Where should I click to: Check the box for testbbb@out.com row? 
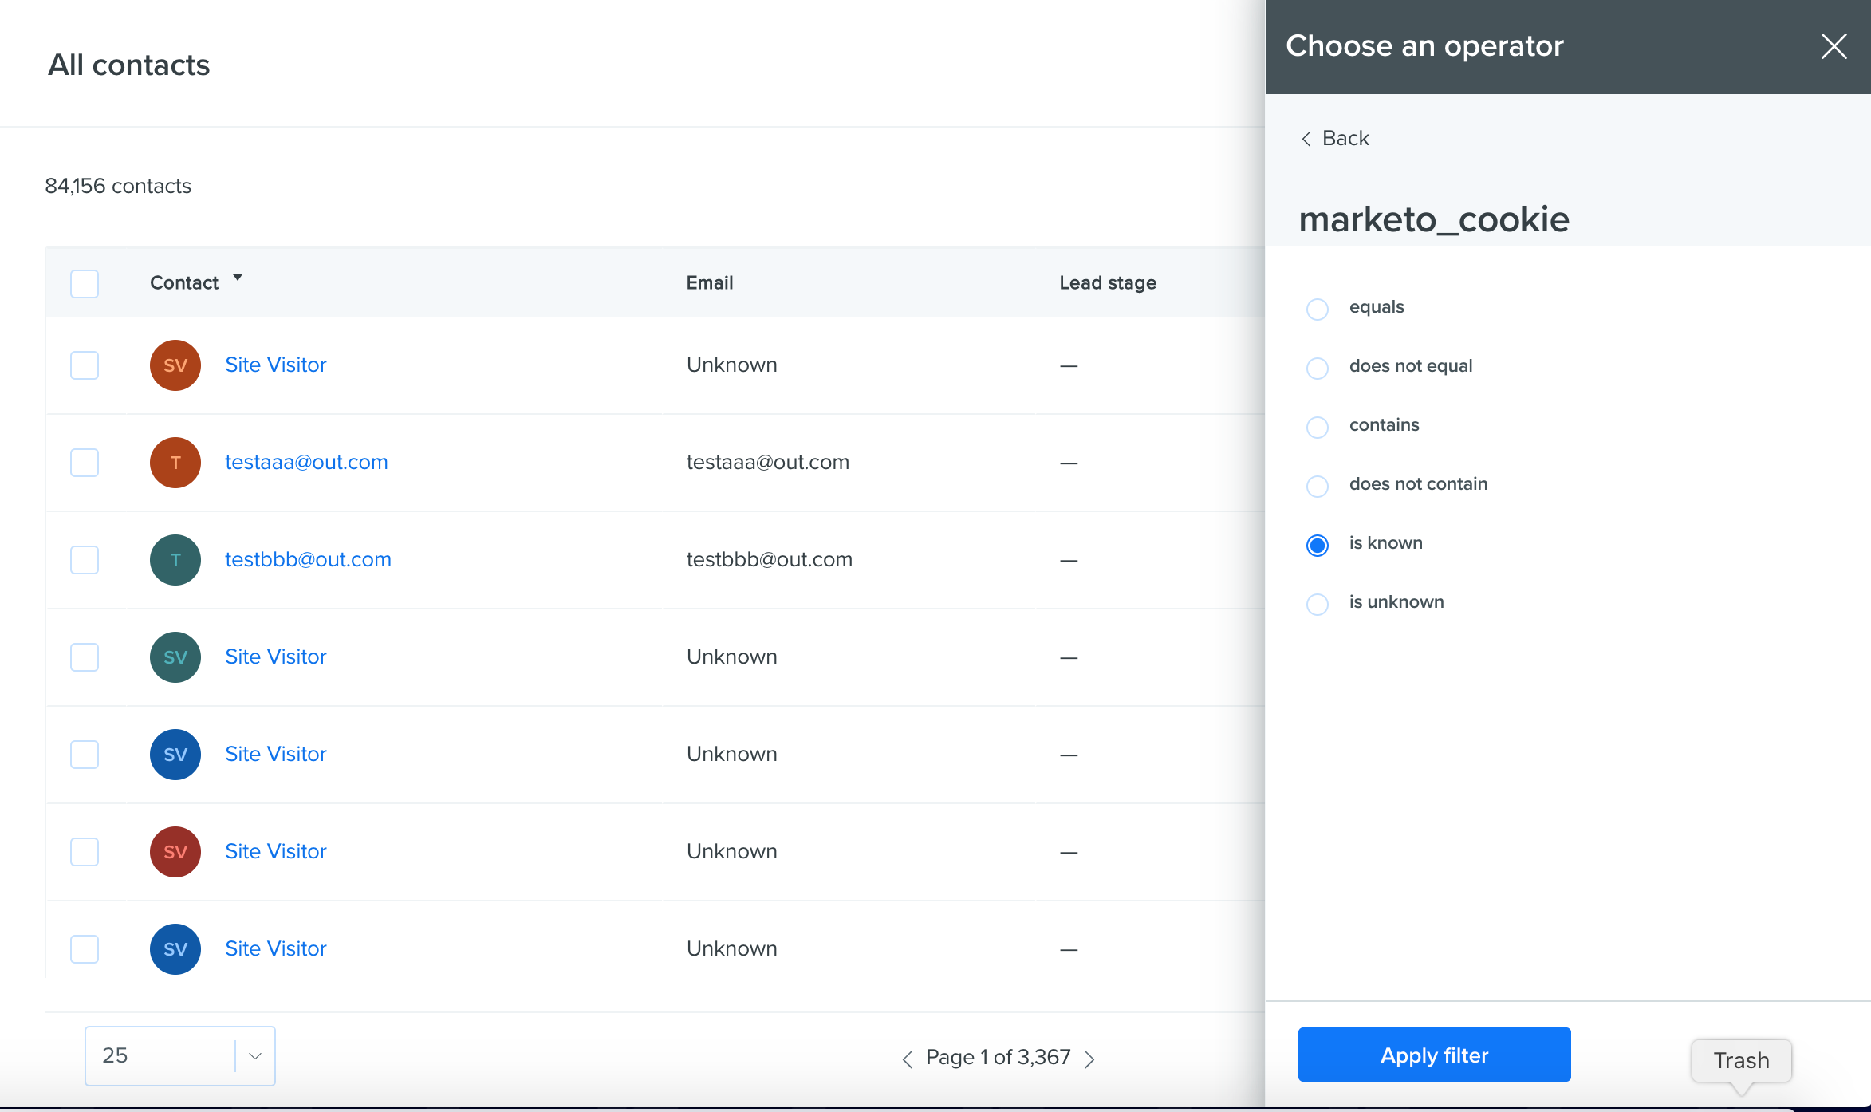click(85, 559)
